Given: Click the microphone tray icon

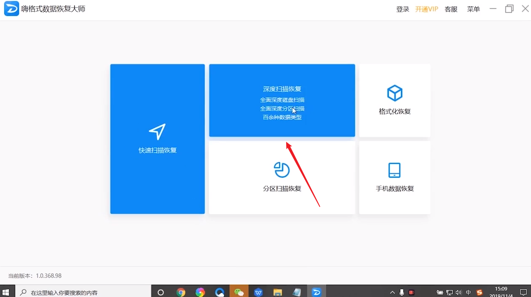Looking at the screenshot, I should click(402, 292).
